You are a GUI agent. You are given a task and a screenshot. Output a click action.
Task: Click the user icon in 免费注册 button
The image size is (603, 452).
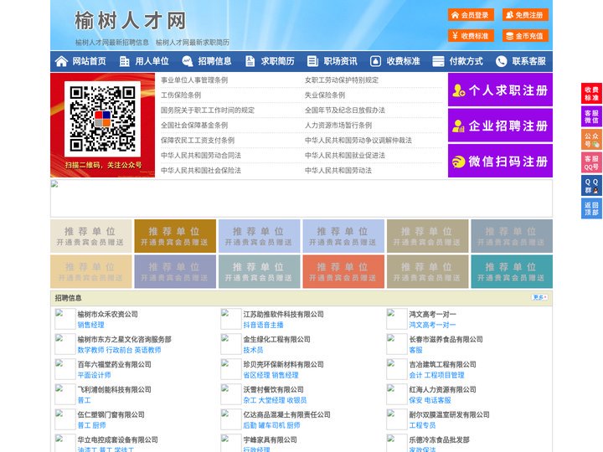click(509, 15)
